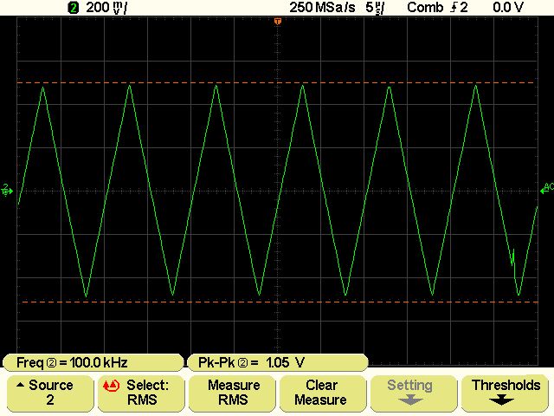This screenshot has height=416, width=554.
Task: Click the greyed-out Setting softkey
Action: click(x=413, y=393)
